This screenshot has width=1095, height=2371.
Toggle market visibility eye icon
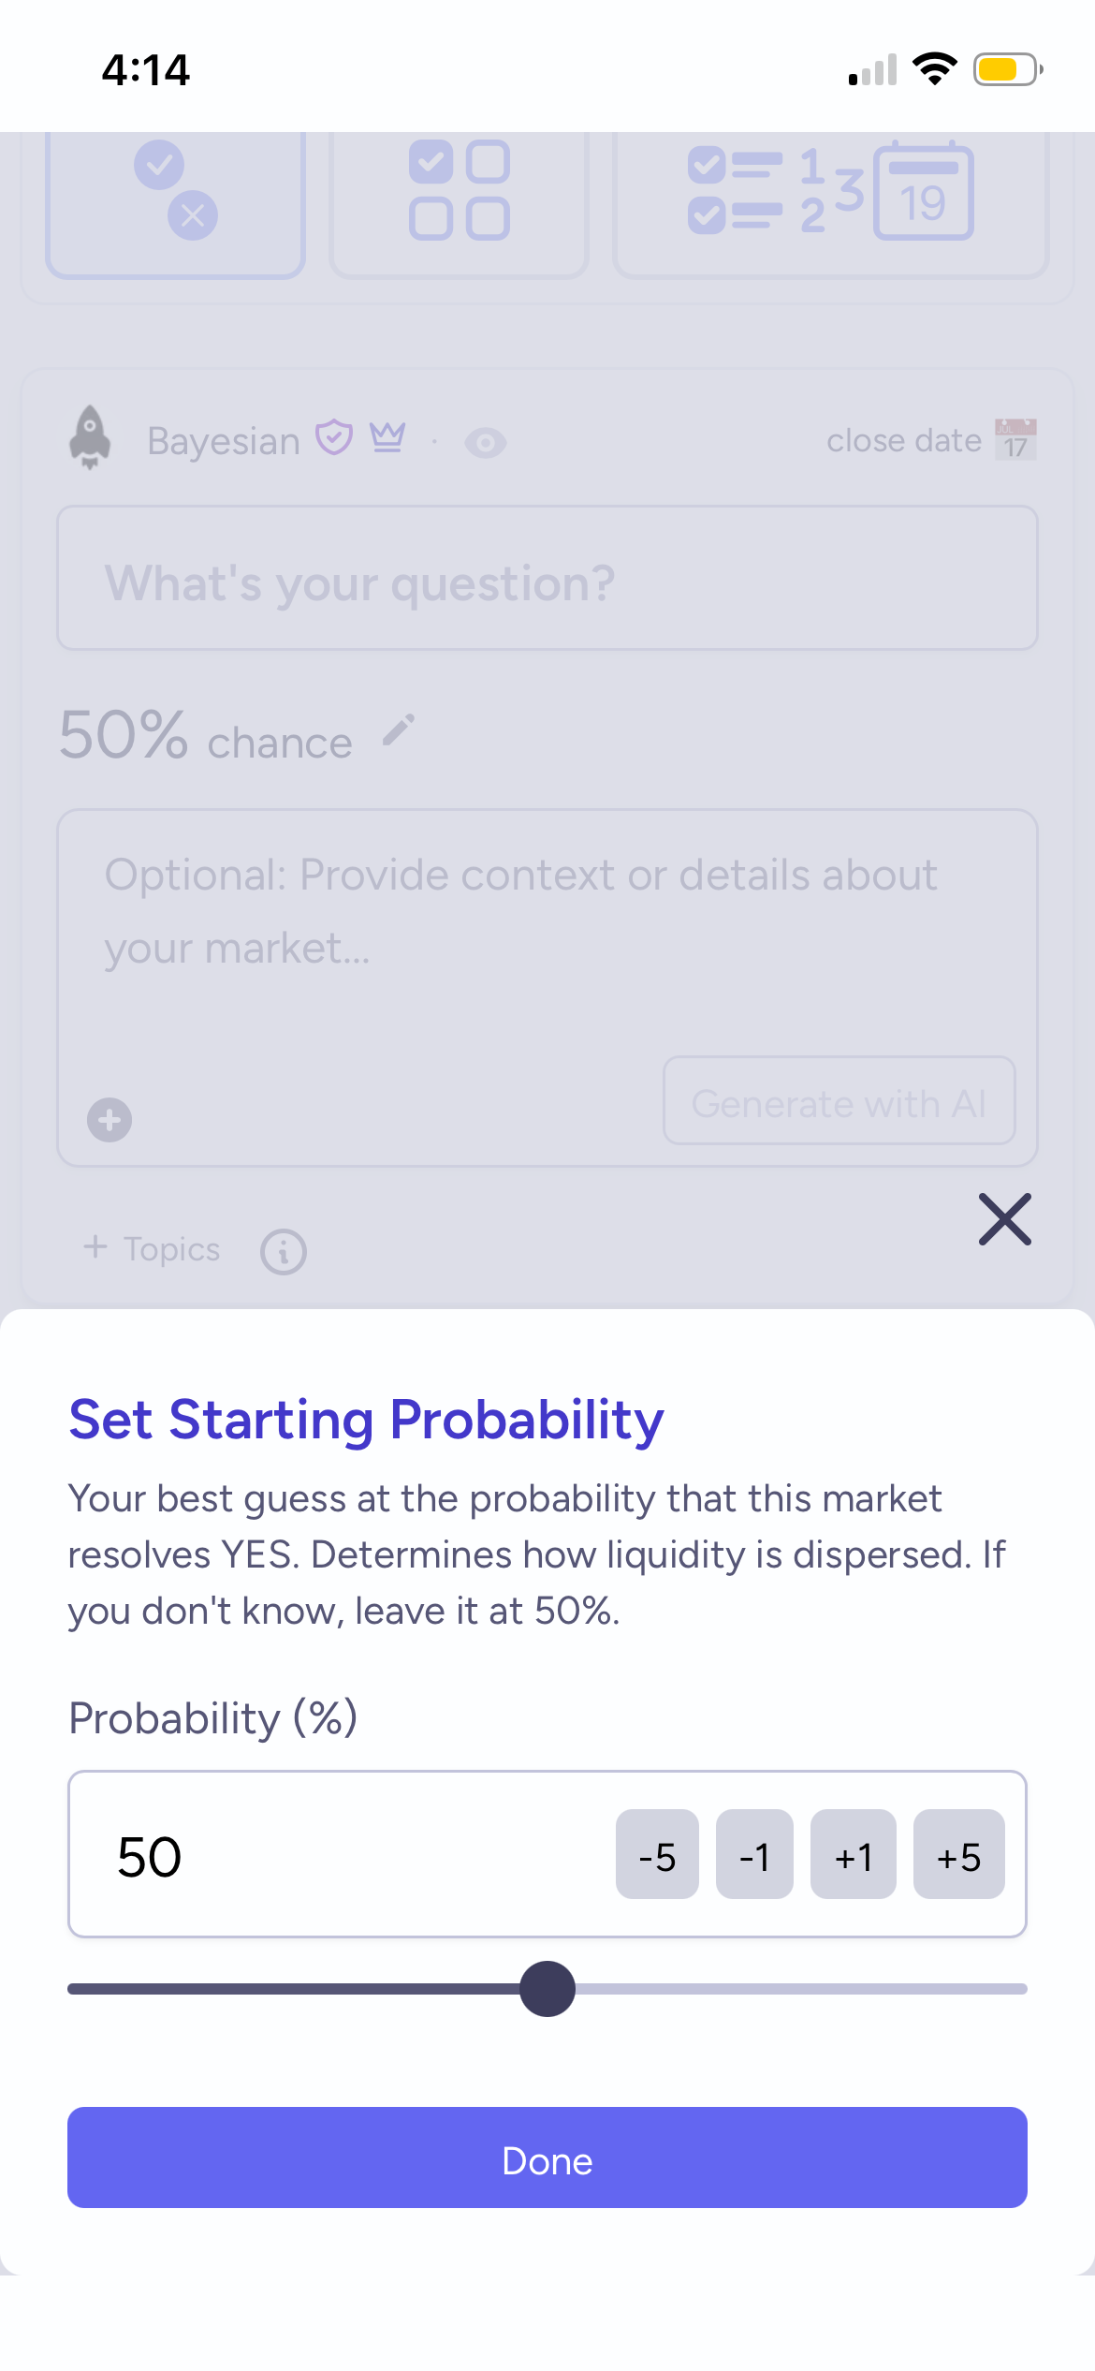click(486, 442)
